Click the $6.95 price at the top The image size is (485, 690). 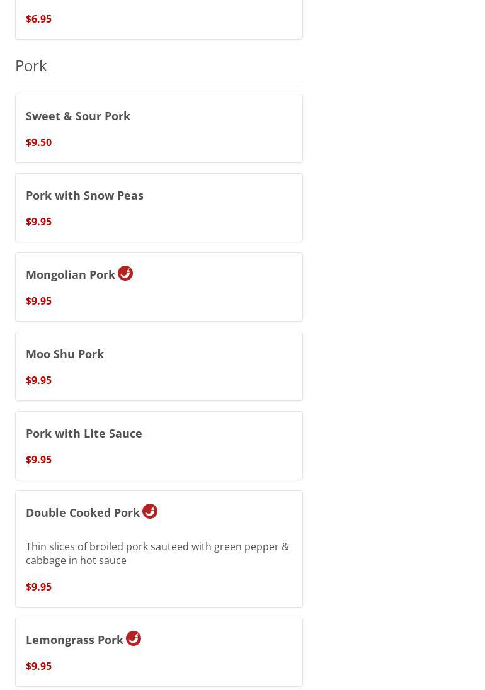point(38,19)
